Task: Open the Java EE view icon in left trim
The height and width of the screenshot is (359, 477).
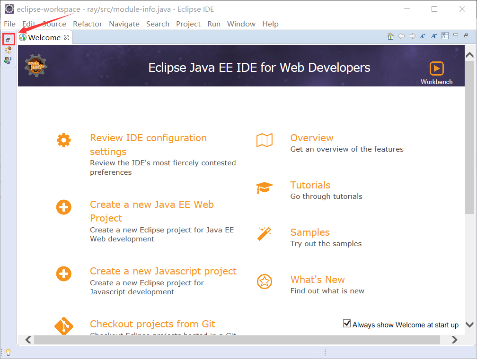Action: click(8, 60)
